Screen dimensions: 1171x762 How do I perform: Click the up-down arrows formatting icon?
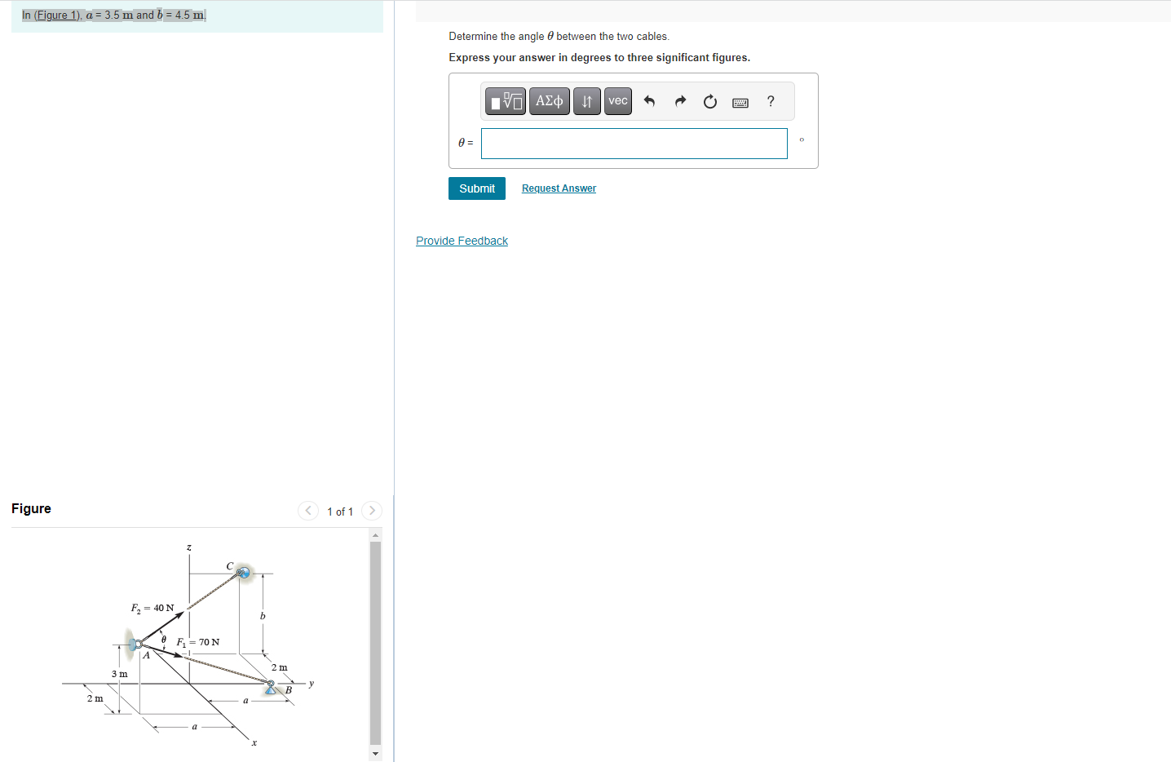point(586,100)
